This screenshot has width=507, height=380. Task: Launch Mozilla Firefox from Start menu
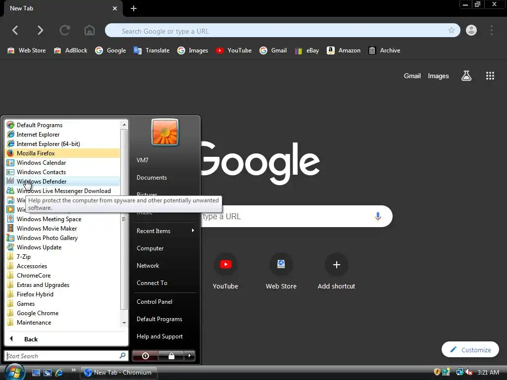63,153
